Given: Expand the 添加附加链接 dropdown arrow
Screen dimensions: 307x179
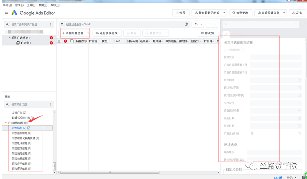Looking at the screenshot, I should 88,33.
